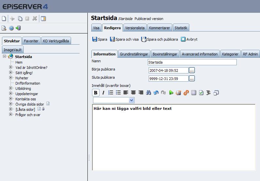Click the Börja publicera date field
Screen dimensions: 260x181
pos(168,70)
